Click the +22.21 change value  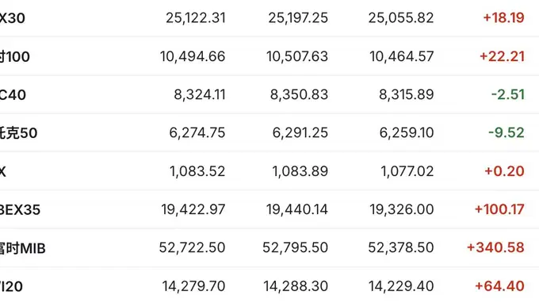pos(502,56)
